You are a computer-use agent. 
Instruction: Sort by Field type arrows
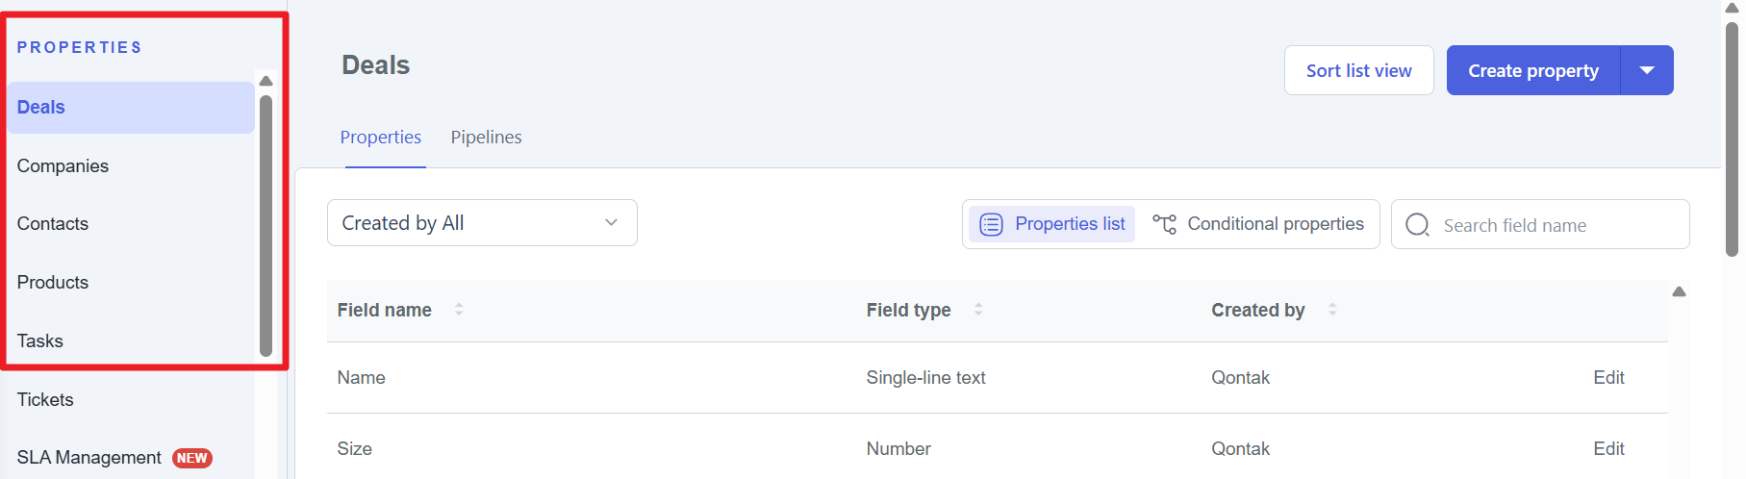[978, 310]
